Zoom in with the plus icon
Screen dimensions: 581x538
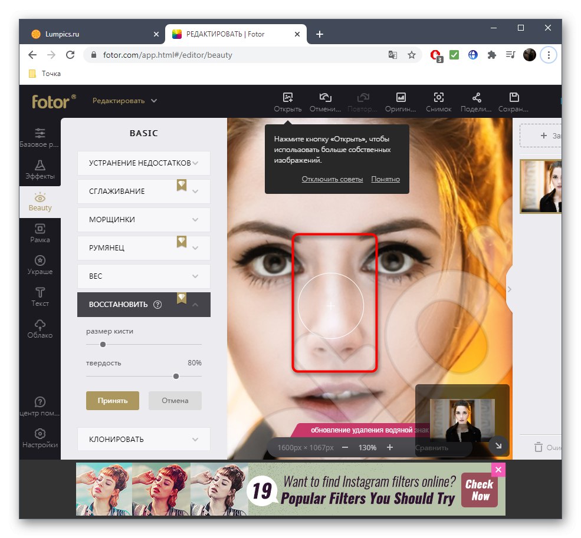pyautogui.click(x=390, y=447)
